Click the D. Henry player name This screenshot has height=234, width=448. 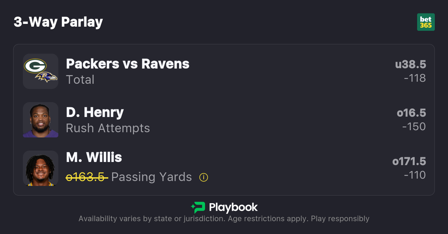click(x=95, y=112)
